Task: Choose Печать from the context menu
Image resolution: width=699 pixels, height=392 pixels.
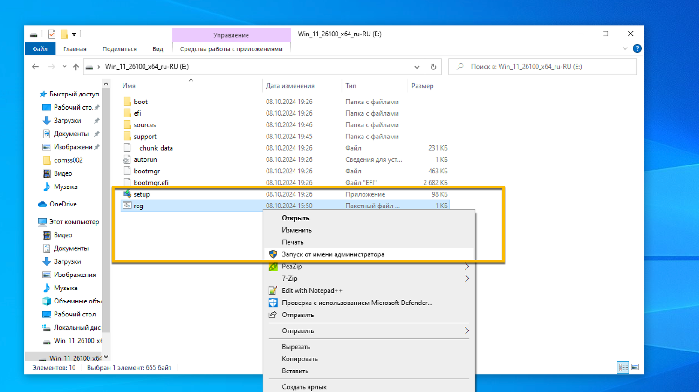Action: click(x=293, y=242)
